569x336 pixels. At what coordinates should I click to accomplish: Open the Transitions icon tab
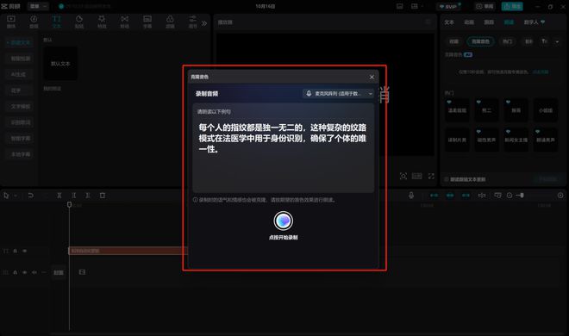pyautogui.click(x=124, y=22)
